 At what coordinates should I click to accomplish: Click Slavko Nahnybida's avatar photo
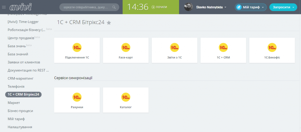(x=188, y=7)
